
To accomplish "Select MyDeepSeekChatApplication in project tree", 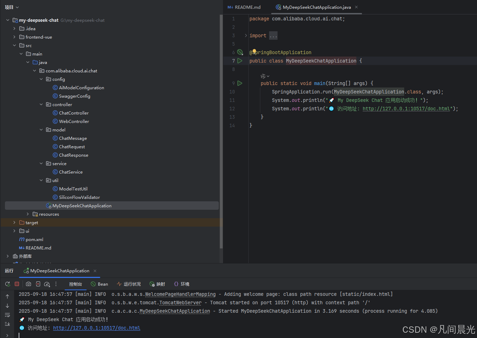I will click(x=112, y=206).
